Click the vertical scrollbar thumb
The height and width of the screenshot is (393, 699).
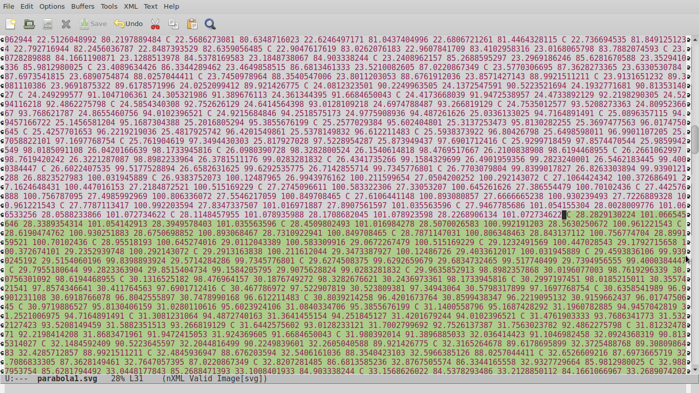(x=695, y=139)
